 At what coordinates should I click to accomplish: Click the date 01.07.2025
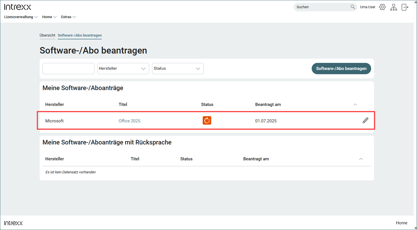tap(266, 121)
